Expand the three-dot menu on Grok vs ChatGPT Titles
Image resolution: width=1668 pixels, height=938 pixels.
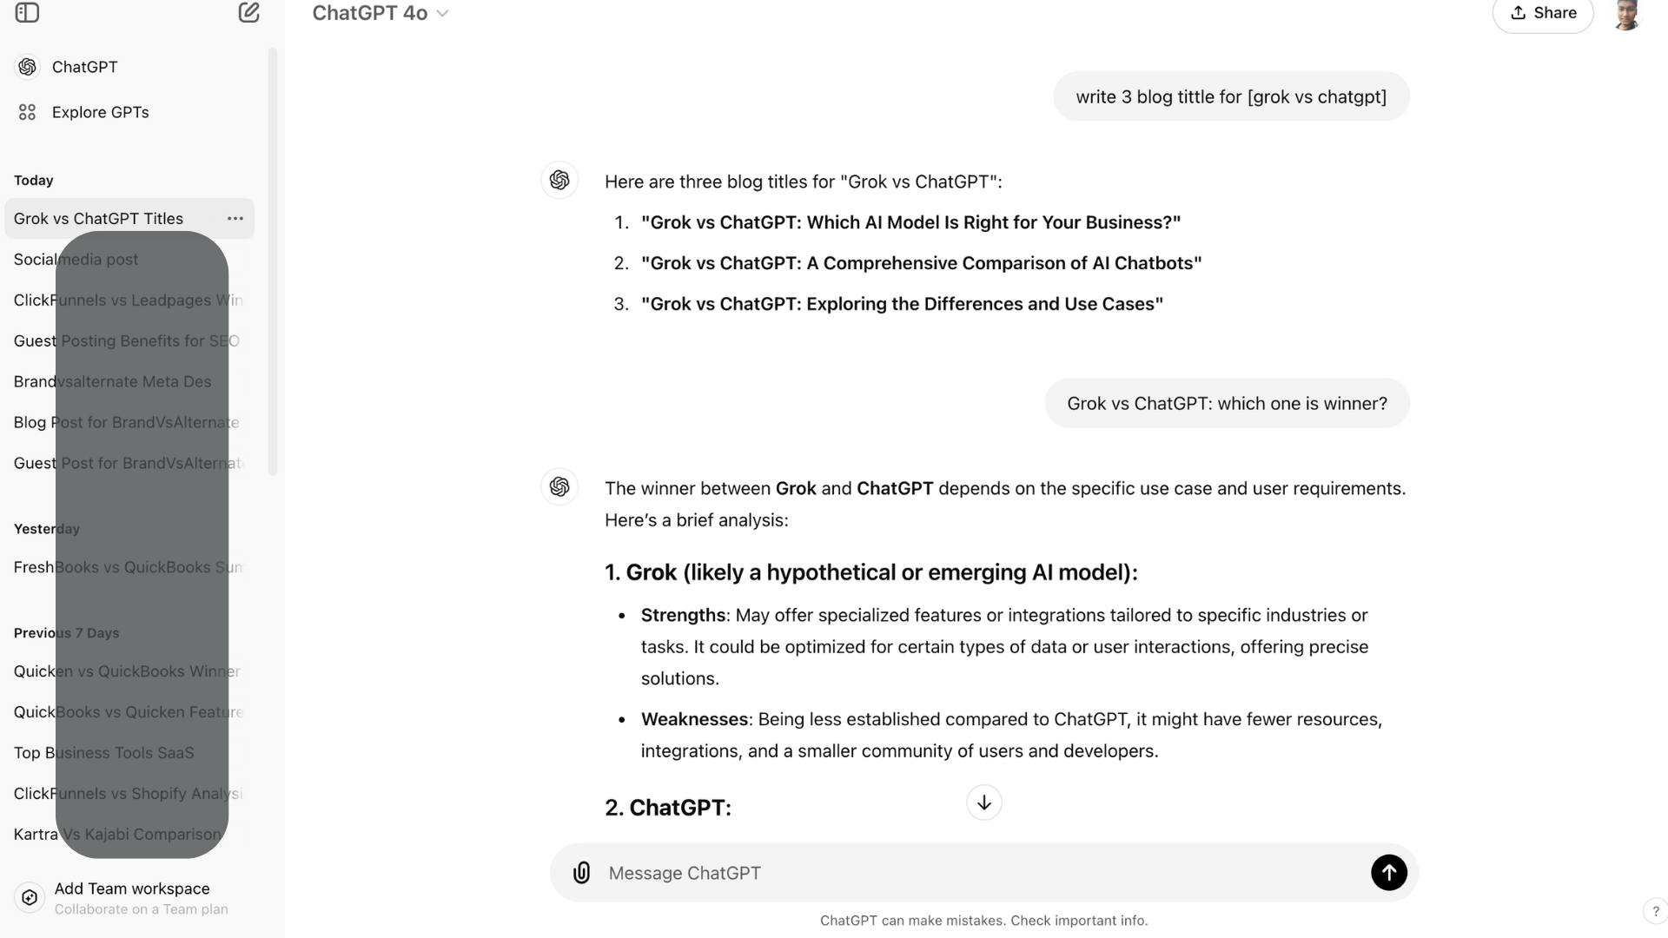(235, 218)
